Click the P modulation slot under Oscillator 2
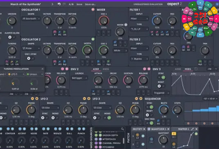Screen dimensions: 219x149 (x=55, y=63)
